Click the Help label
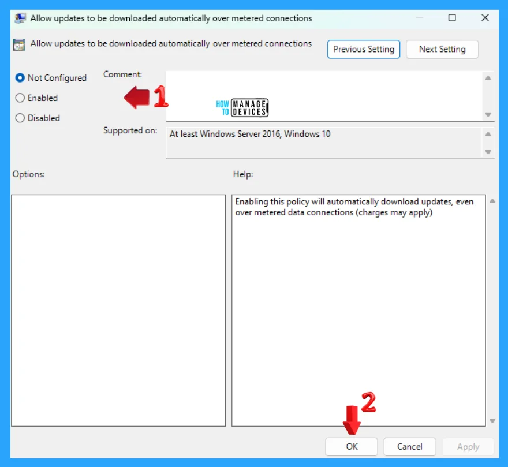Viewport: 508px width, 467px height. 243,174
